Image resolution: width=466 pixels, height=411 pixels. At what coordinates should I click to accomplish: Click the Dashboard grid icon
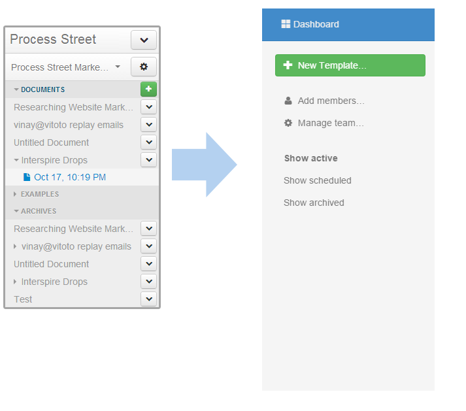pos(286,24)
